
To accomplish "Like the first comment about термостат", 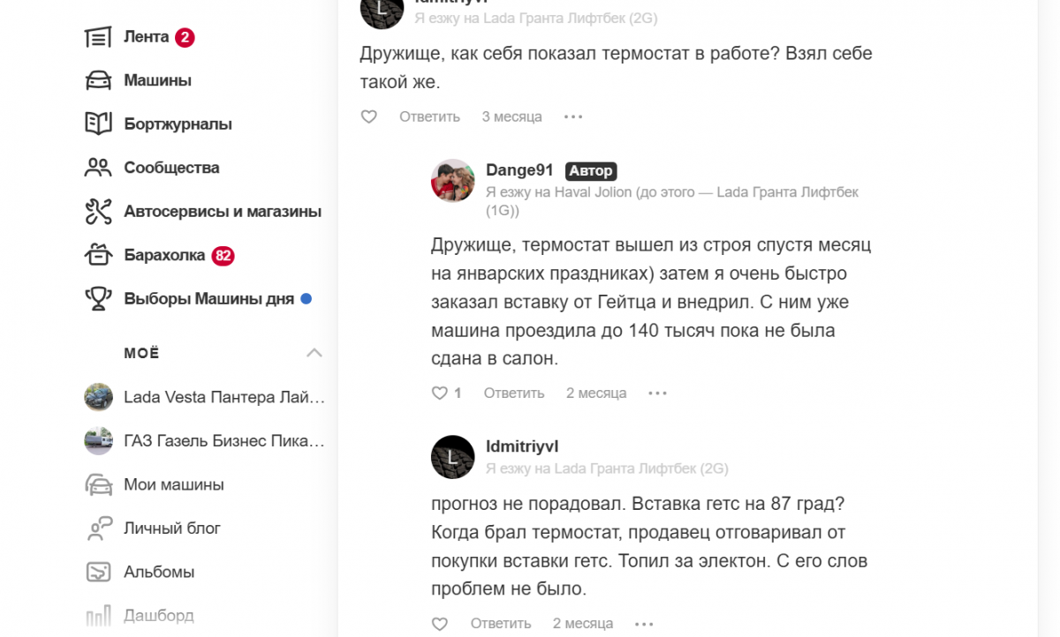I will pos(369,116).
